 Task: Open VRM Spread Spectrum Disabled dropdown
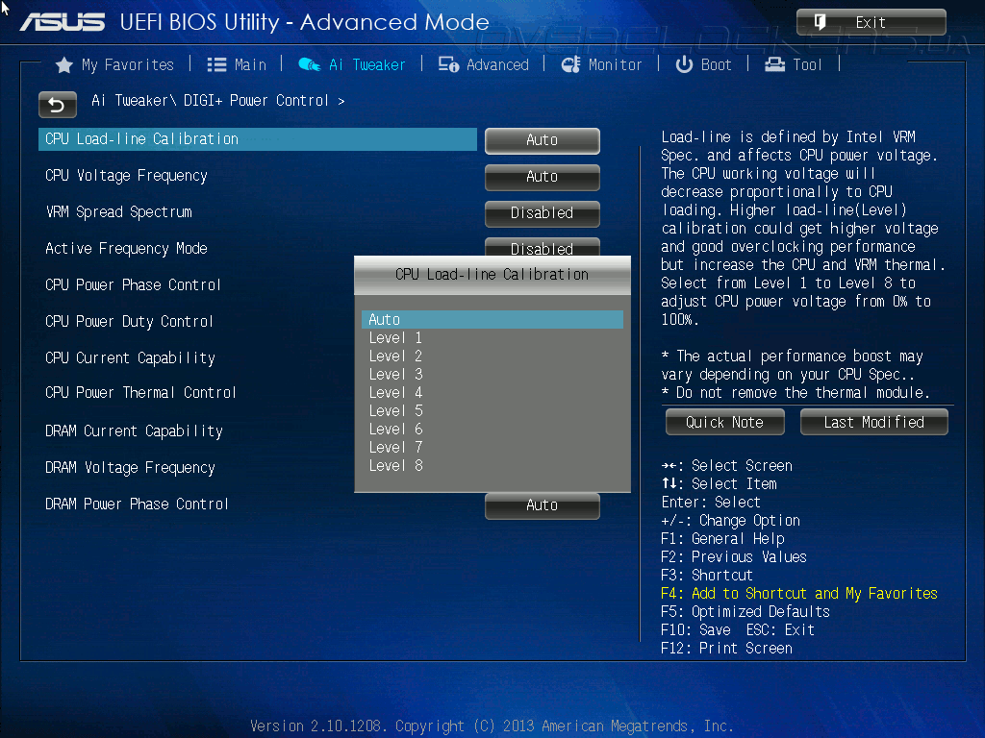click(543, 213)
